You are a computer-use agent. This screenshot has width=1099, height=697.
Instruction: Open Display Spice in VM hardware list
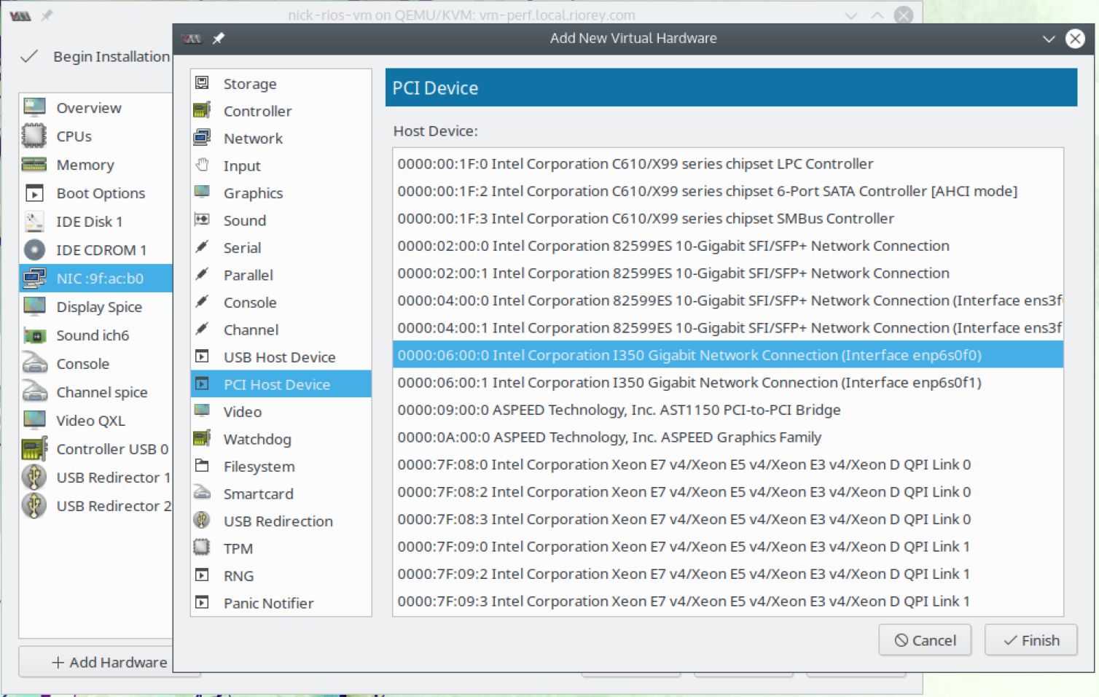[96, 307]
